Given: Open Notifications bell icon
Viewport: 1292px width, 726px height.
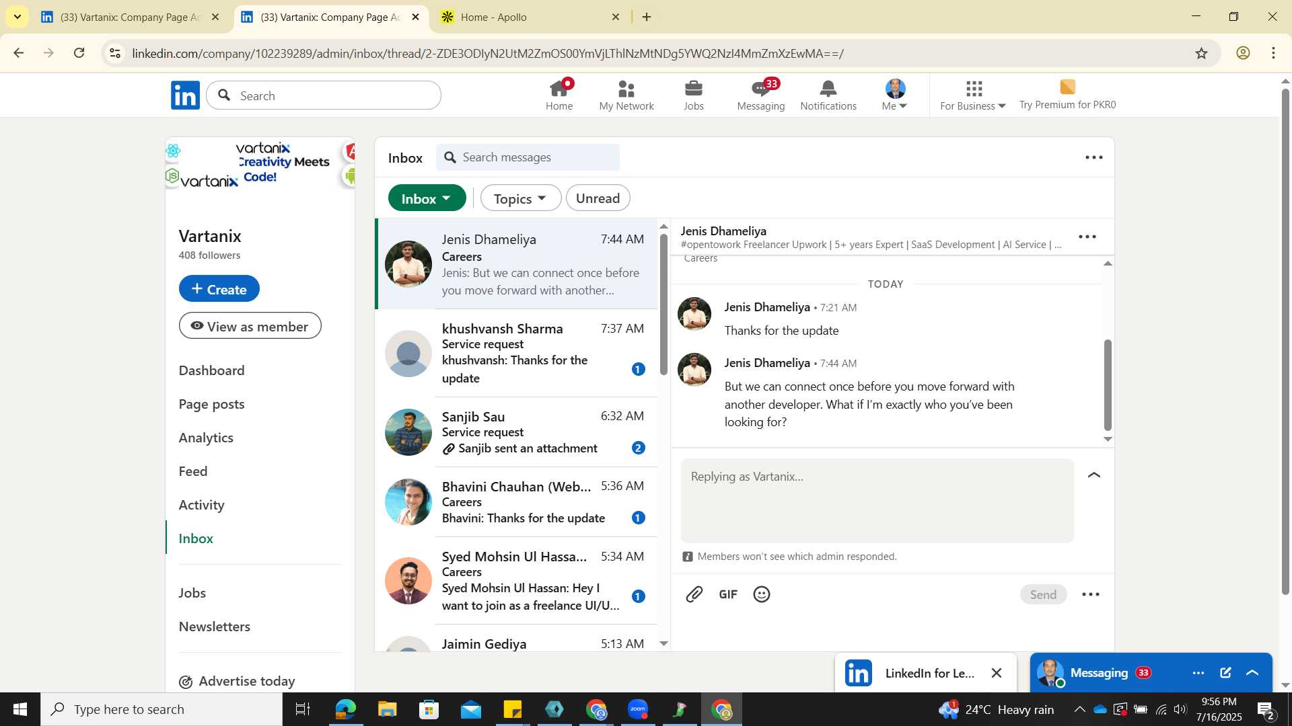Looking at the screenshot, I should tap(828, 95).
